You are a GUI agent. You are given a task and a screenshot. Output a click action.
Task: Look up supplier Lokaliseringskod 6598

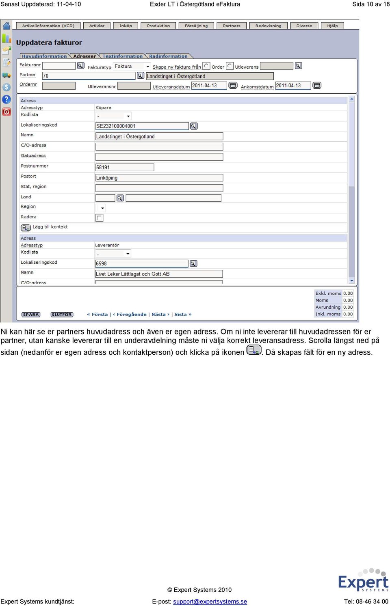coord(193,263)
